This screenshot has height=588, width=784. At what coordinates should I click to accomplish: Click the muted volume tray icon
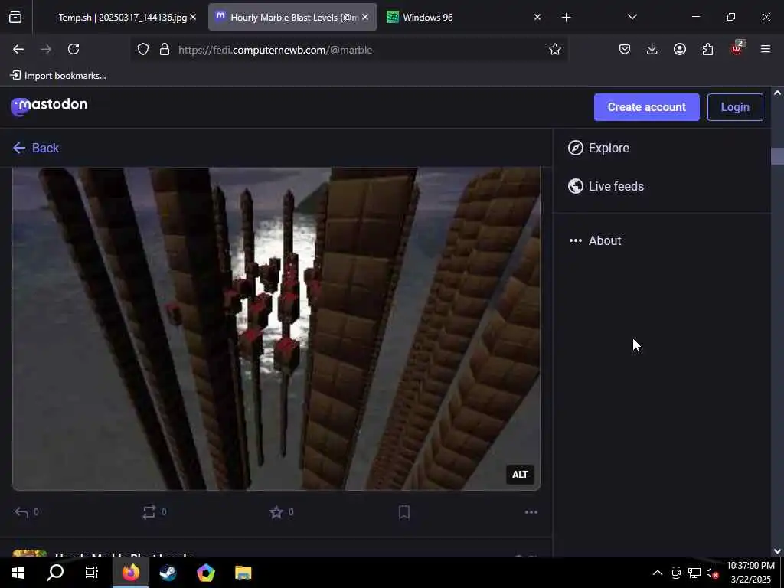point(712,573)
